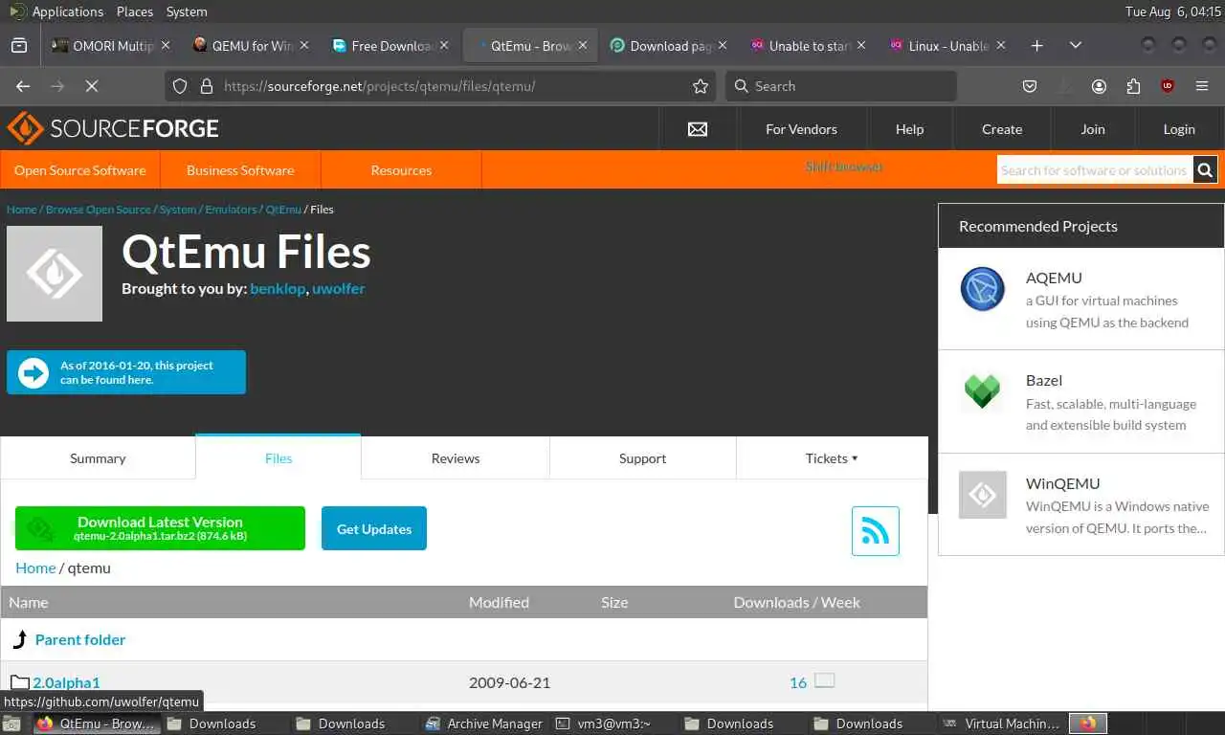This screenshot has width=1225, height=735.
Task: Click the browser forward arrow
Action: pyautogui.click(x=57, y=86)
